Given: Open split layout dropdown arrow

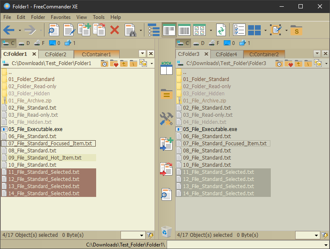Looking at the screenshot, I should 265,30.
